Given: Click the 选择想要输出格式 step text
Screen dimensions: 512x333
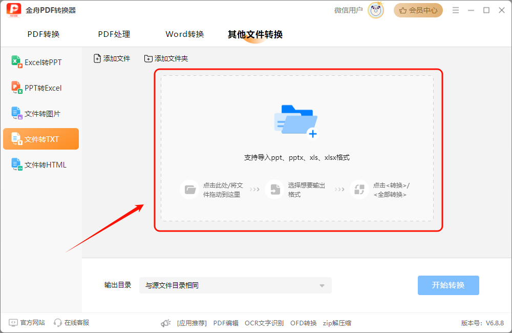Looking at the screenshot, I should coord(307,190).
